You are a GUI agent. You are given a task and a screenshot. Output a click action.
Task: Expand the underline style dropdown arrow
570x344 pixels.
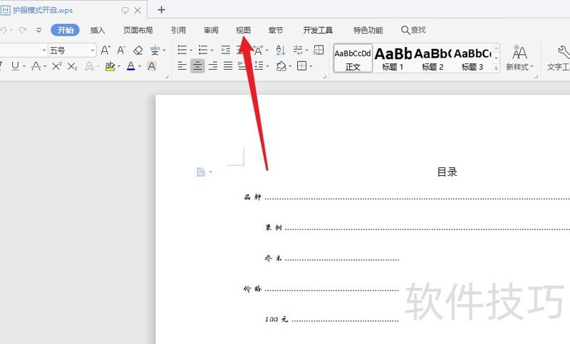(24, 66)
